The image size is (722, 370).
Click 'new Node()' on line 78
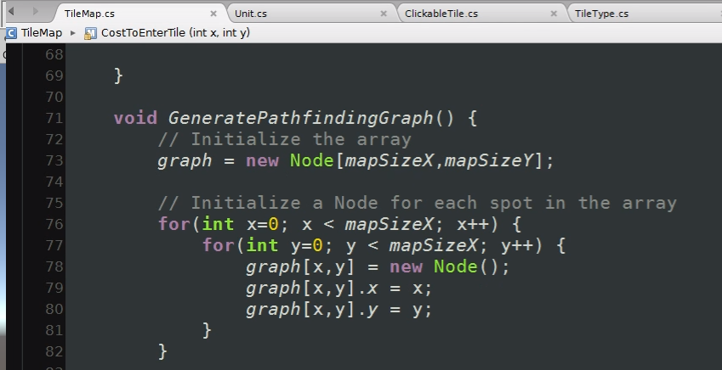(449, 266)
